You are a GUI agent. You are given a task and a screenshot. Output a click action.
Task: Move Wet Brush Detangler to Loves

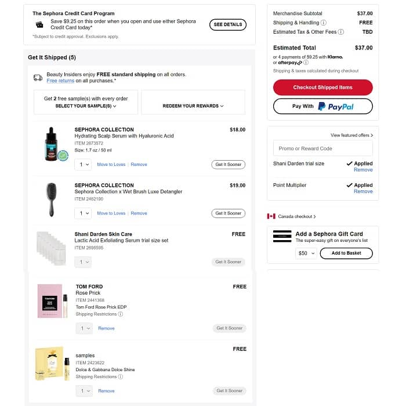[111, 213]
